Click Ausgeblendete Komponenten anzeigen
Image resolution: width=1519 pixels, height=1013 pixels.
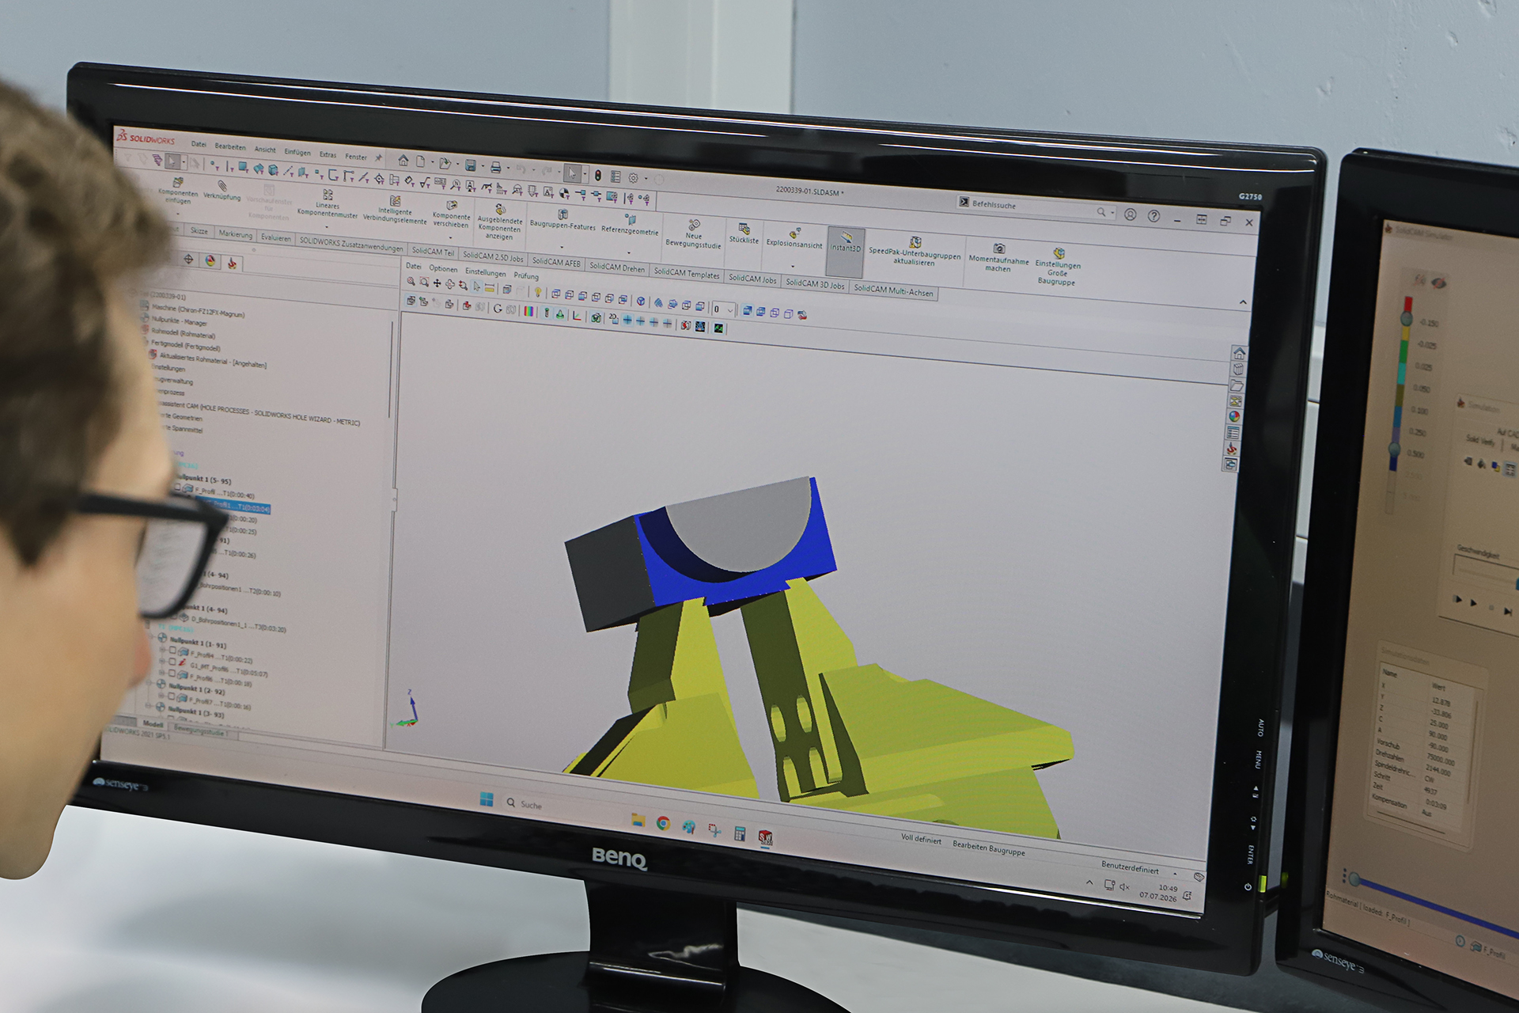click(x=500, y=222)
